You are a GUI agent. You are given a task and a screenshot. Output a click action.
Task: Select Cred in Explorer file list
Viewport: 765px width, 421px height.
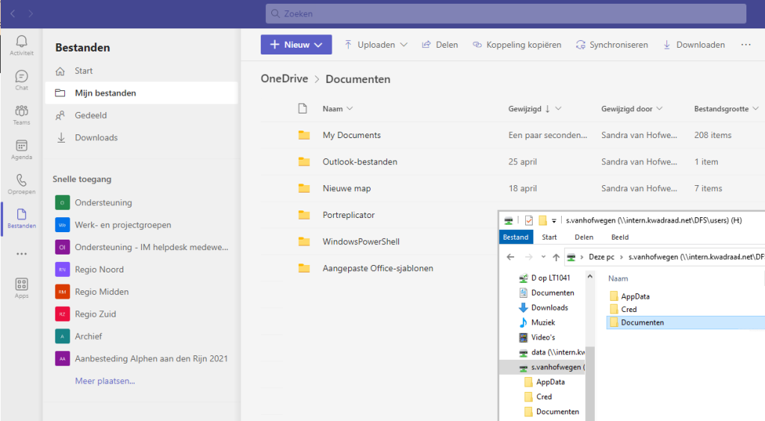tap(629, 310)
